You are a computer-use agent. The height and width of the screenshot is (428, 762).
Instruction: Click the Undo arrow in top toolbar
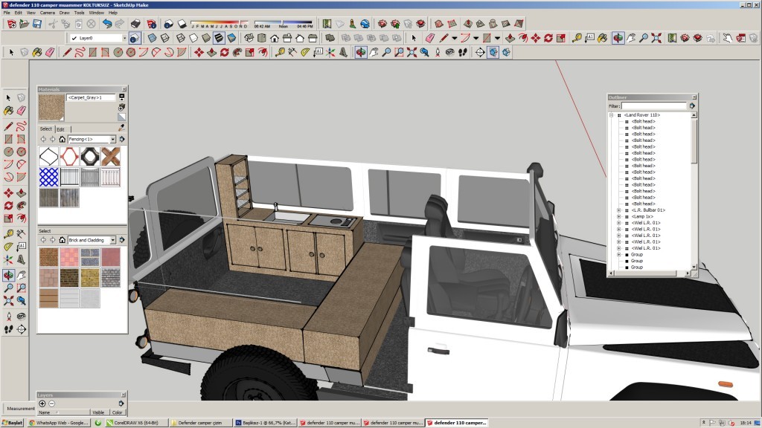point(108,24)
